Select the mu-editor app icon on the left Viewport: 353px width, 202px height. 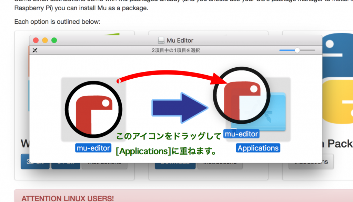93,109
